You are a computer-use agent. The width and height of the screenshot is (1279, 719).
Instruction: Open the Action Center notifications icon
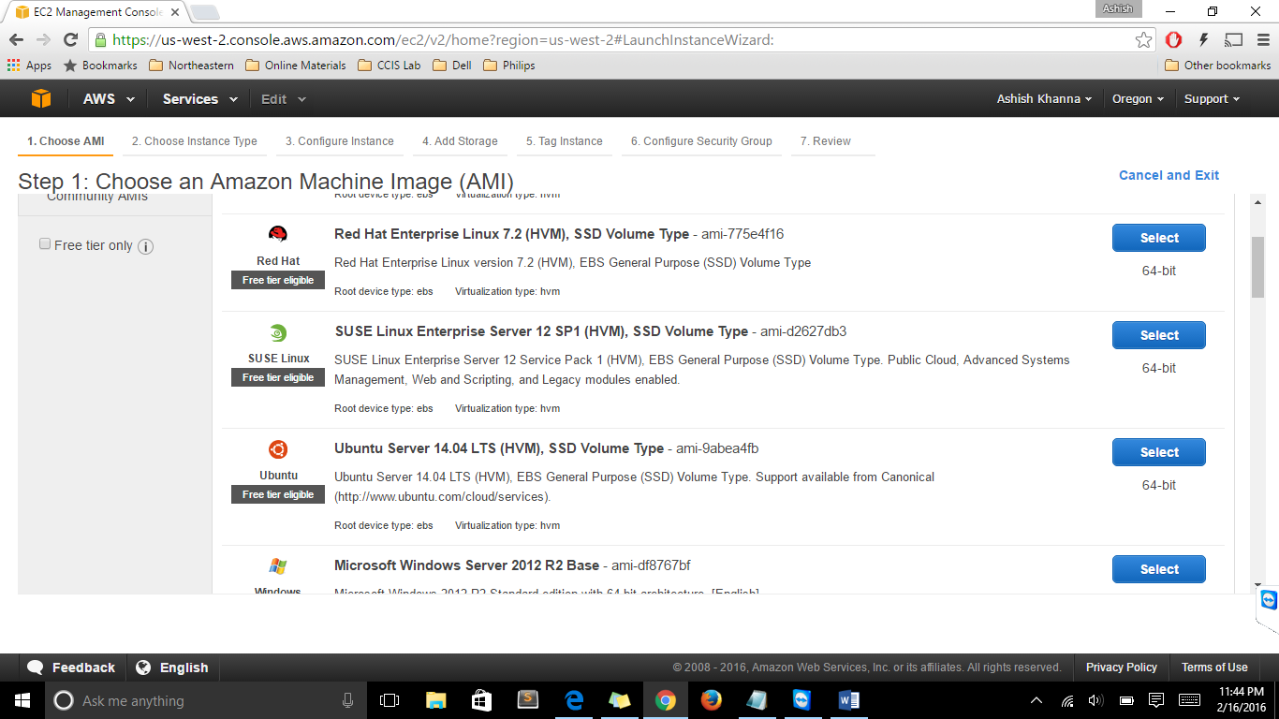[1156, 700]
